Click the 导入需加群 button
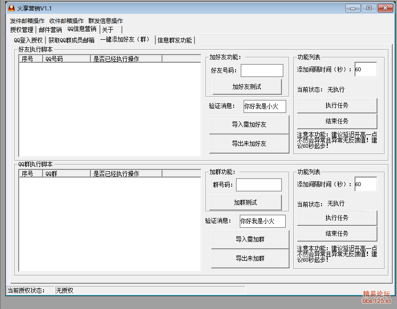This screenshot has width=397, height=309. tap(250, 239)
